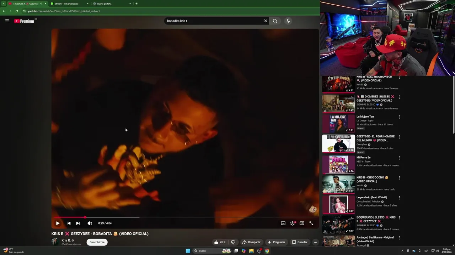
Task: Show hidden tray icons chevron
Action: pos(402,251)
